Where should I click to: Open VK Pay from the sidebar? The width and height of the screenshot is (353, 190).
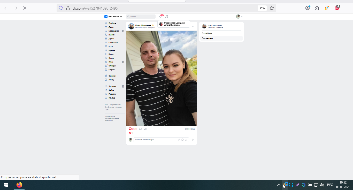[111, 80]
